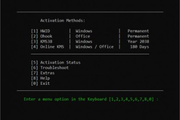Click the 180 Days duration text

[139, 47]
